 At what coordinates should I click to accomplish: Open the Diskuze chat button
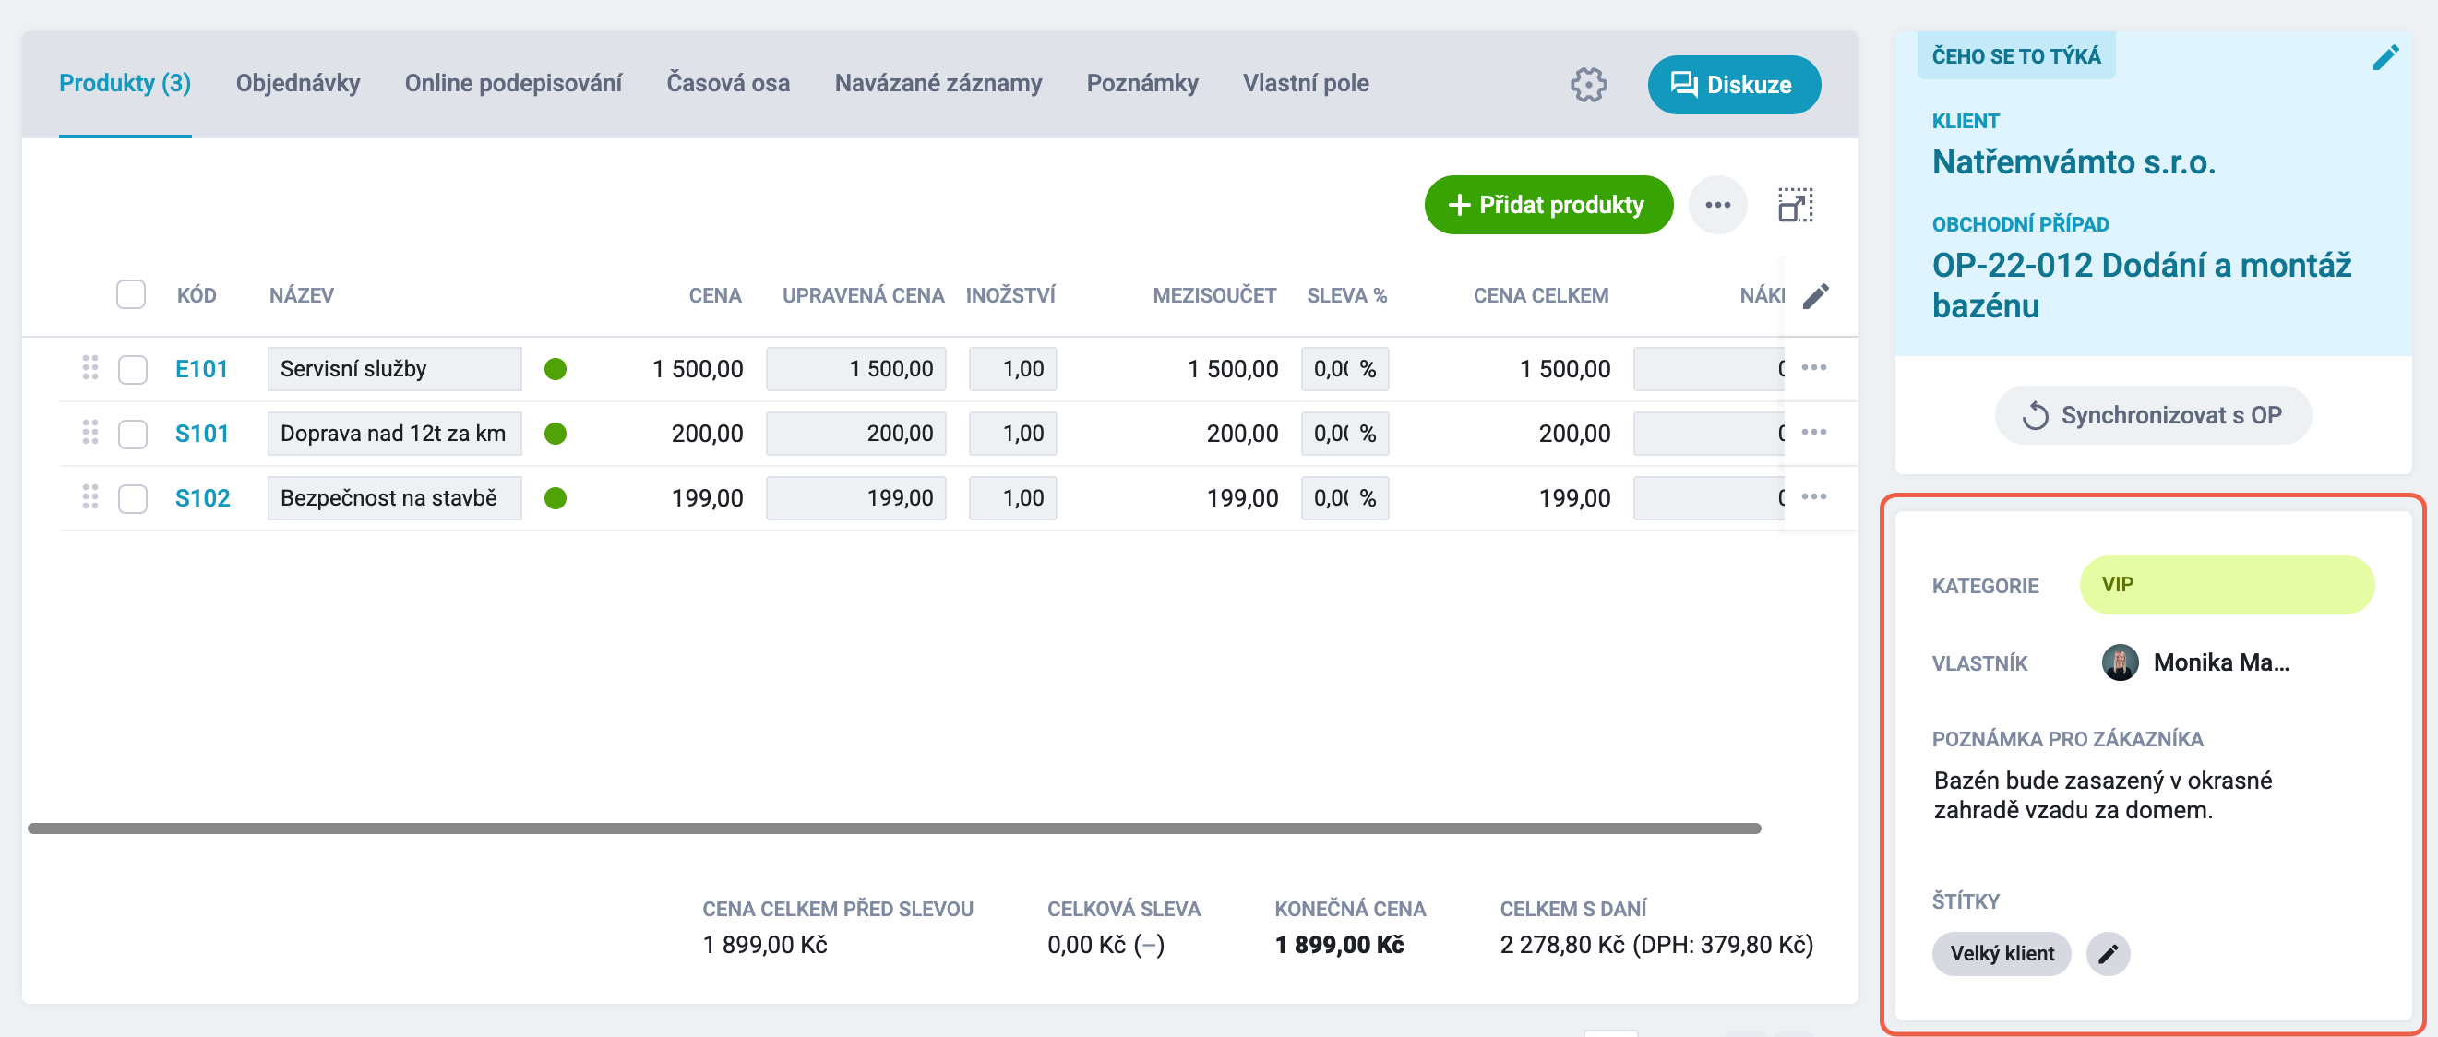coord(1733,85)
